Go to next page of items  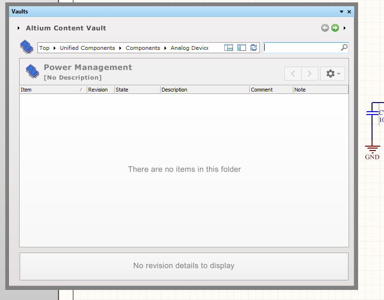pos(310,73)
